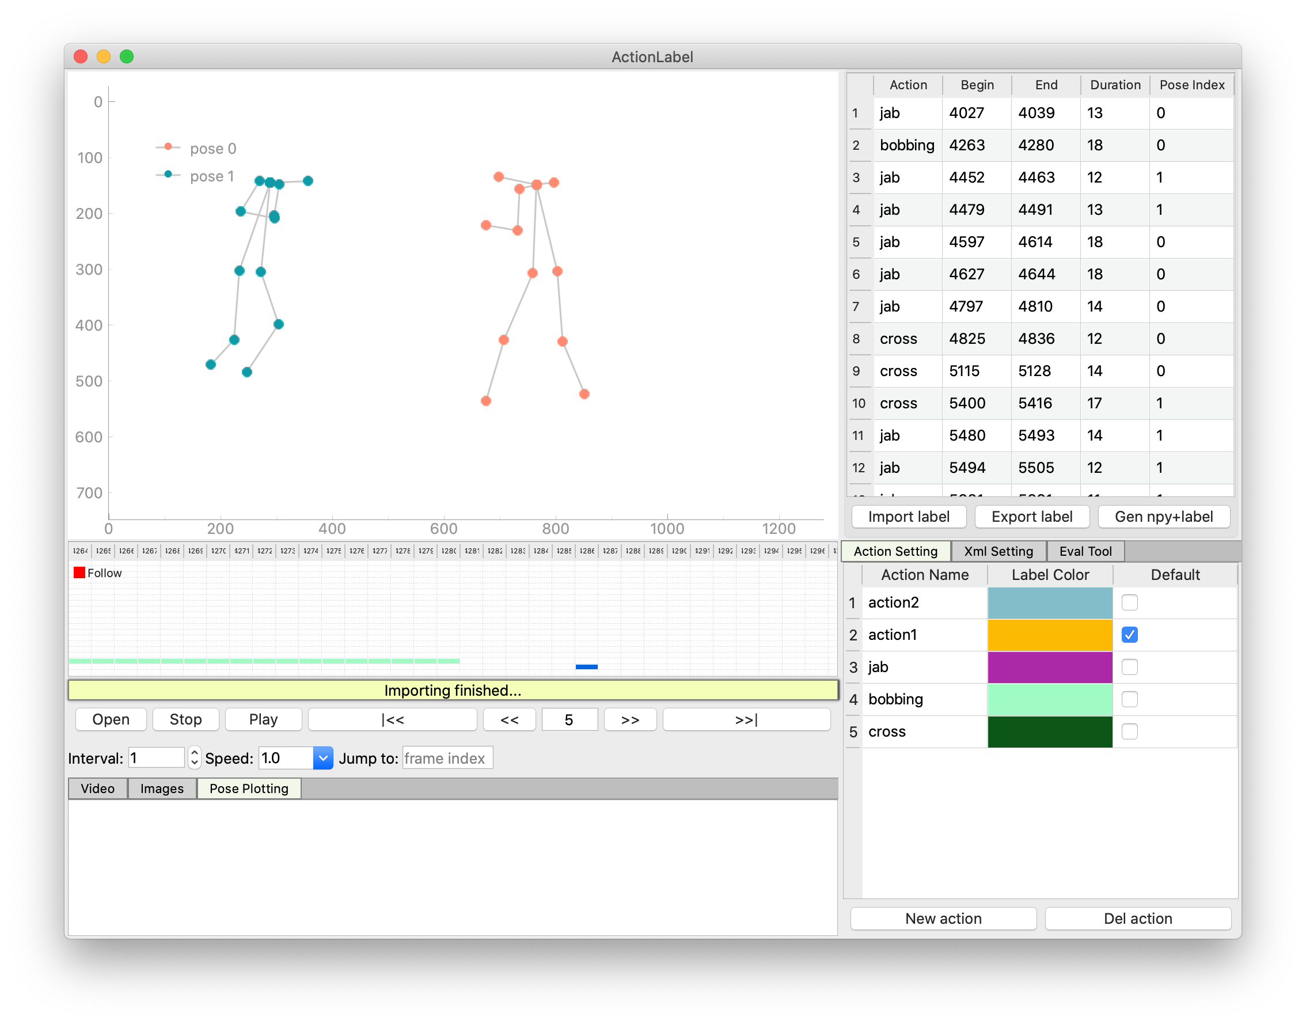Click the red Follow indicator square
The width and height of the screenshot is (1306, 1024).
click(x=79, y=572)
